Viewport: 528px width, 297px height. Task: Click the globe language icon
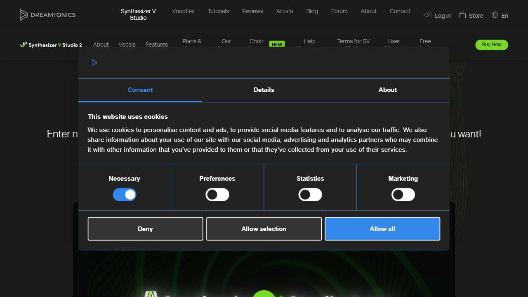495,15
